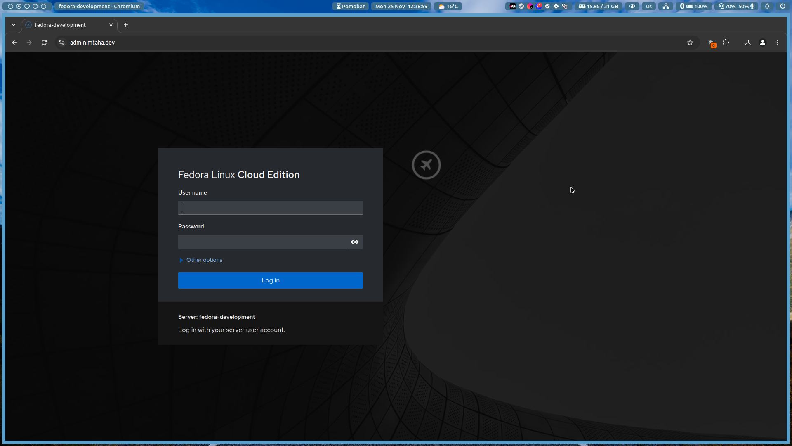Image resolution: width=792 pixels, height=446 pixels.
Task: Open the notifications bell
Action: click(x=767, y=6)
